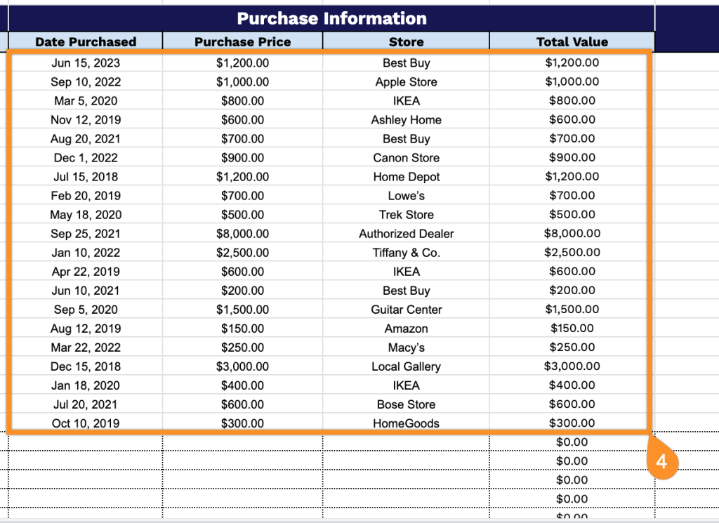Select the Home Depot cell
719x523 pixels.
pos(406,177)
